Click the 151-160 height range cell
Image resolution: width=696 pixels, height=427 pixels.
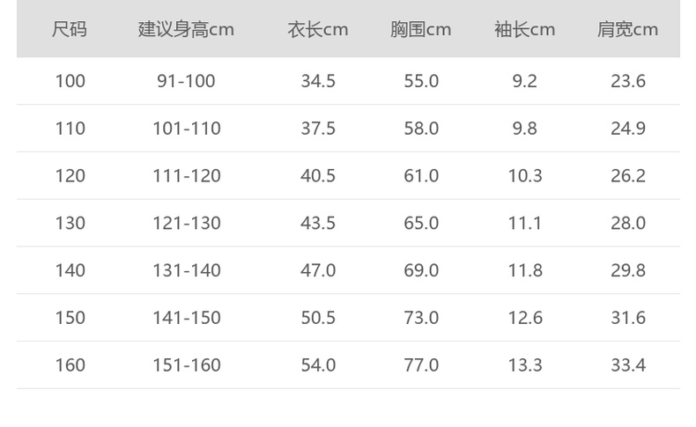pyautogui.click(x=186, y=364)
